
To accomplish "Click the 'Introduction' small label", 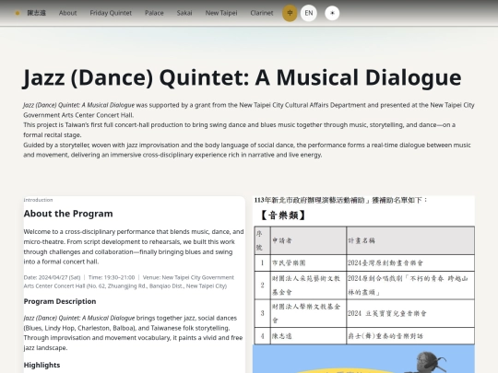I will tap(38, 200).
